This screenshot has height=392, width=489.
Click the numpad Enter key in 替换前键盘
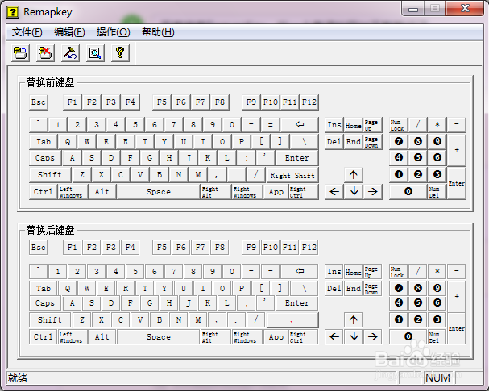point(457,183)
